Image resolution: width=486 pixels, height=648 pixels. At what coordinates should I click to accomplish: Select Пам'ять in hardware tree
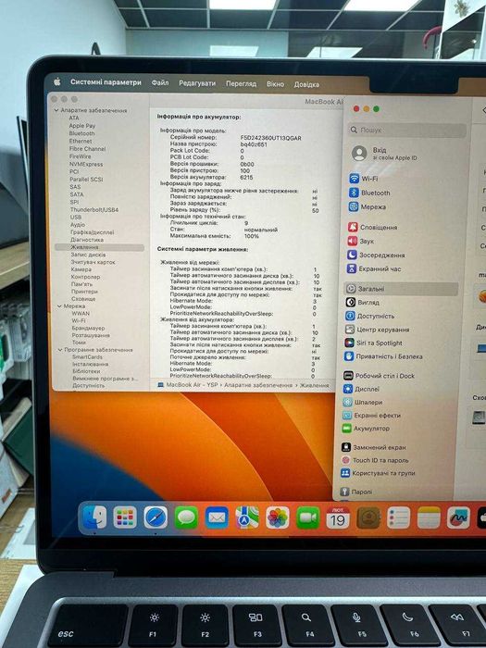coord(81,284)
